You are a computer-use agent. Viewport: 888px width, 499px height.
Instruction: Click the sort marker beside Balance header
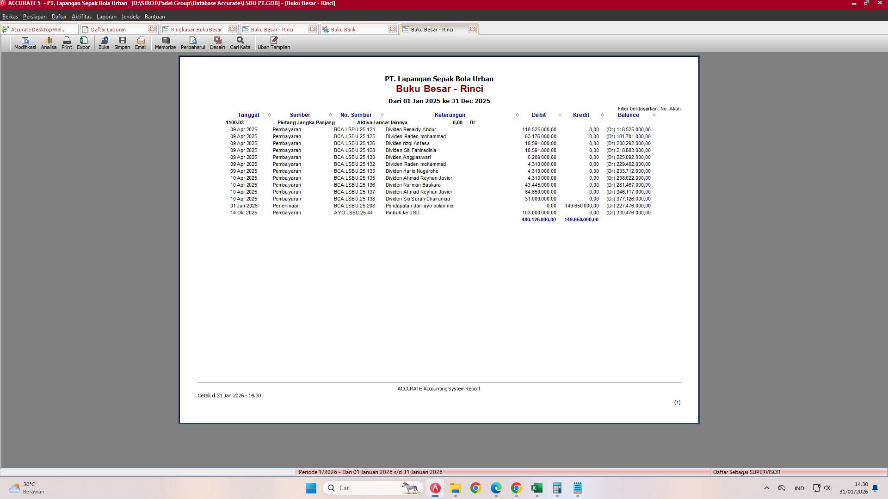[x=654, y=115]
